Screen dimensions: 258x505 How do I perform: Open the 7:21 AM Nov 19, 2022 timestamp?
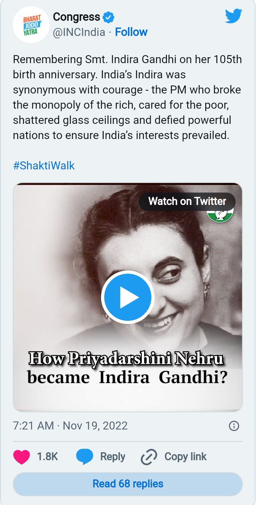70,425
